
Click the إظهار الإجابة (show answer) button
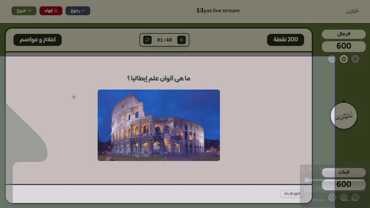(292, 194)
